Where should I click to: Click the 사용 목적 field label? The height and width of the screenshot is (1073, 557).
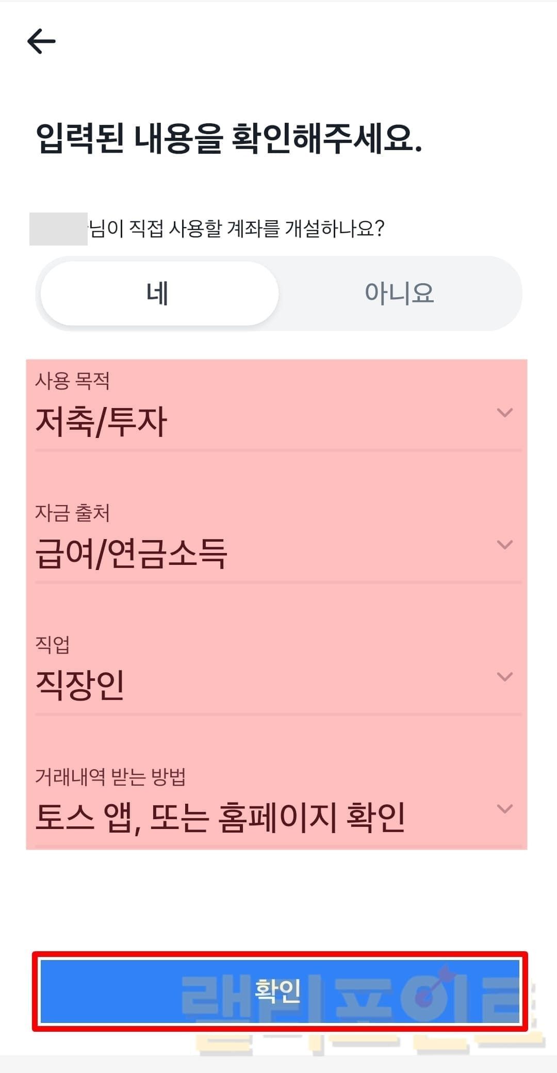pos(72,381)
